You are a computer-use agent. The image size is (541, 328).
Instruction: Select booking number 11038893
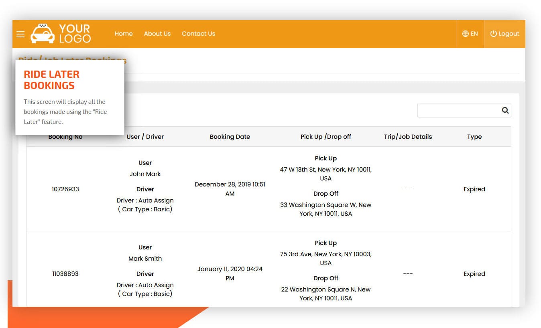(65, 274)
